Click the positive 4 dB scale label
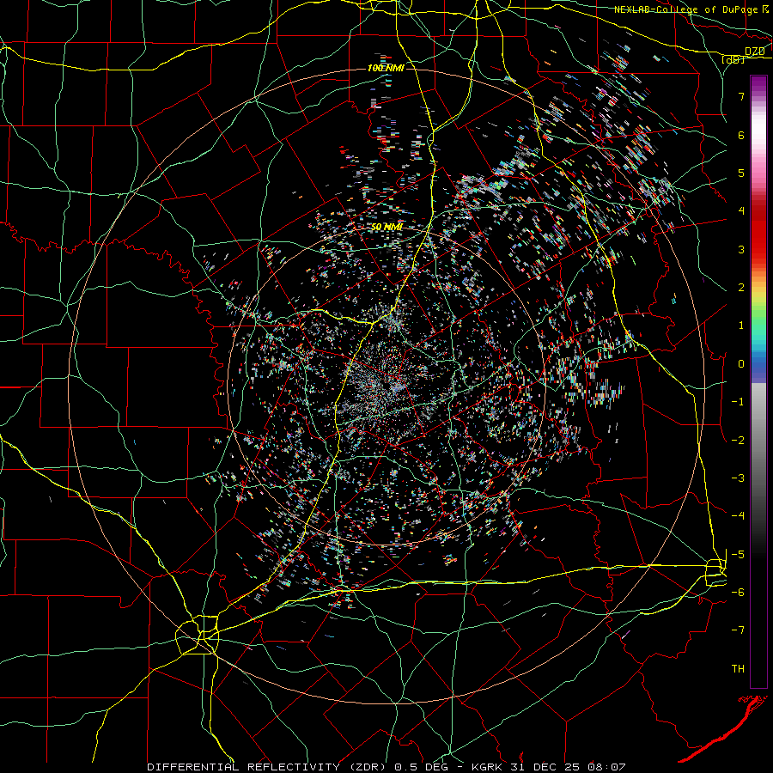Screen dimensions: 773x773 click(741, 211)
